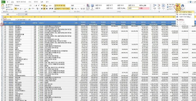196x101 pixels.
Task: Click the AutoSum sigma (자동 합계)
Action: [x=168, y=5]
